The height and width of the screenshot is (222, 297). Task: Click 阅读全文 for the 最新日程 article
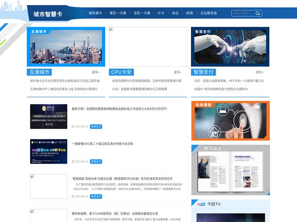(96, 127)
